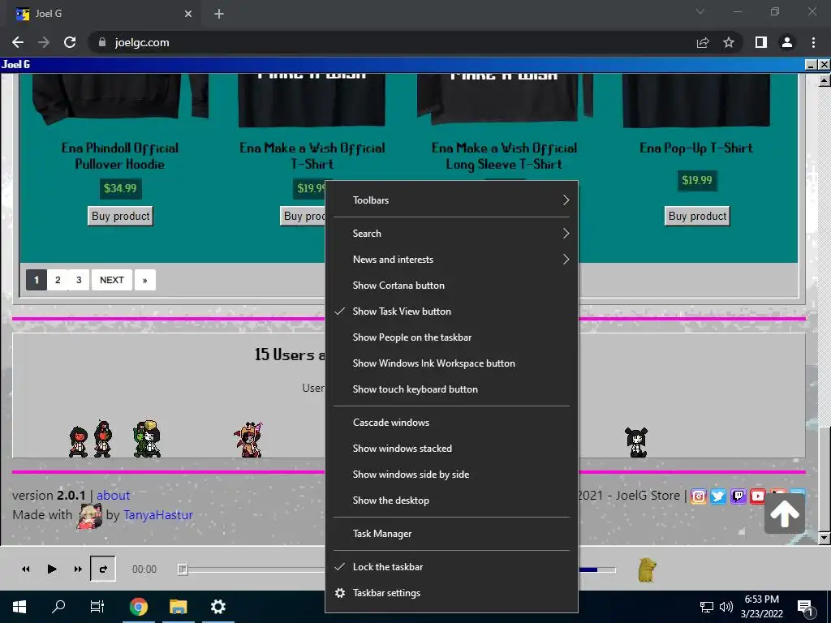Enable Show Cortana button

tap(451, 286)
